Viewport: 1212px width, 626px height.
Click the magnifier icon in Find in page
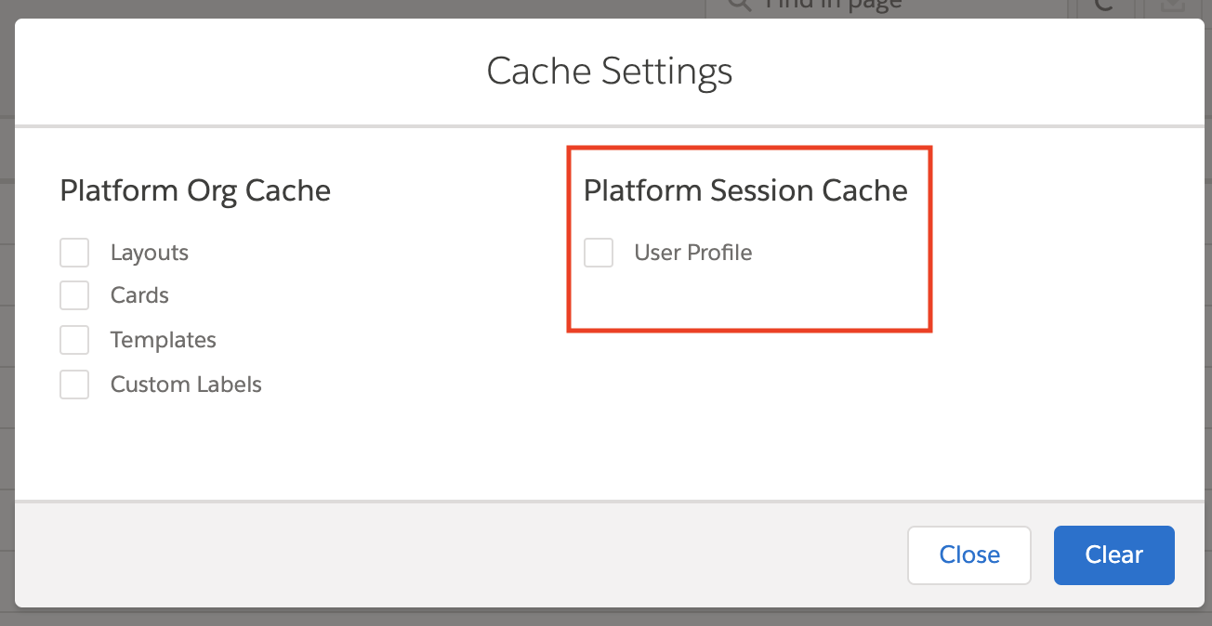(x=740, y=6)
